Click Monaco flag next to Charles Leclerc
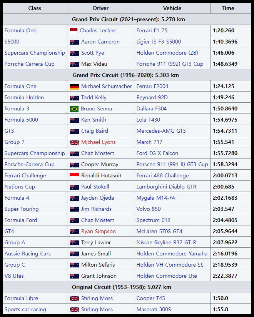 coord(74,31)
